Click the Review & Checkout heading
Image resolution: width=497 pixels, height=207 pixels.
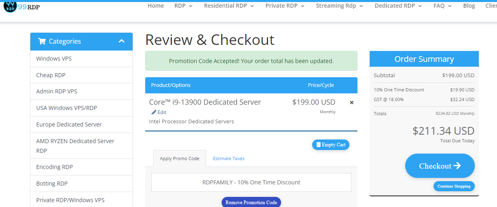pyautogui.click(x=210, y=40)
